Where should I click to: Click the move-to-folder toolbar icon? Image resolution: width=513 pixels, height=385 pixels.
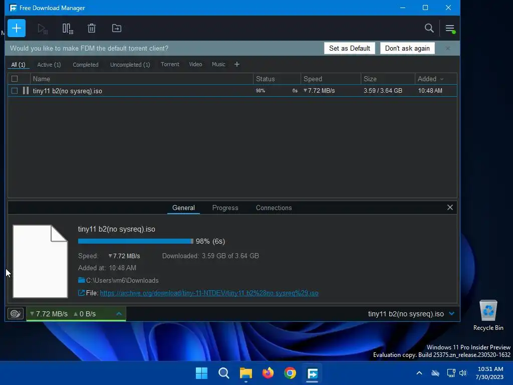click(x=116, y=29)
